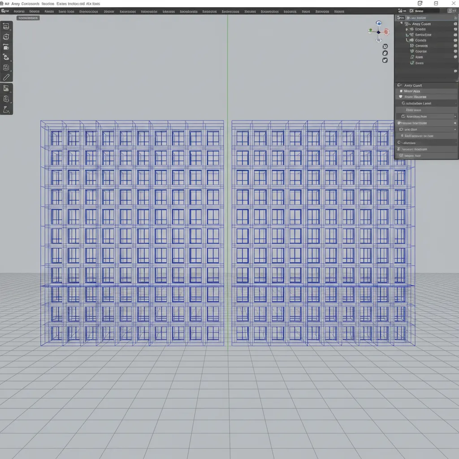Open the Eswwoos menu

pyautogui.click(x=322, y=11)
